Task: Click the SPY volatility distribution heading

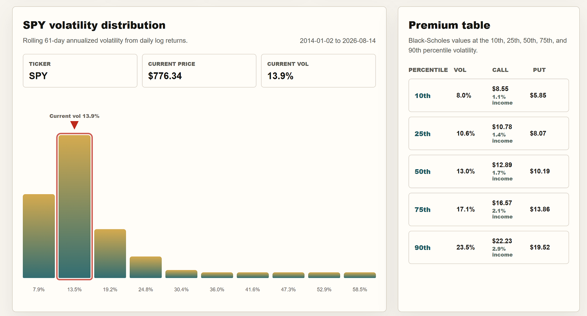Action: pyautogui.click(x=94, y=25)
